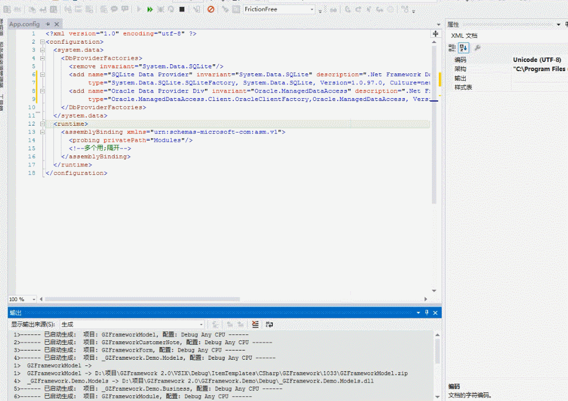Open editor tab list dropdown arrow
Image resolution: width=568 pixels, height=401 pixels.
pyautogui.click(x=438, y=25)
